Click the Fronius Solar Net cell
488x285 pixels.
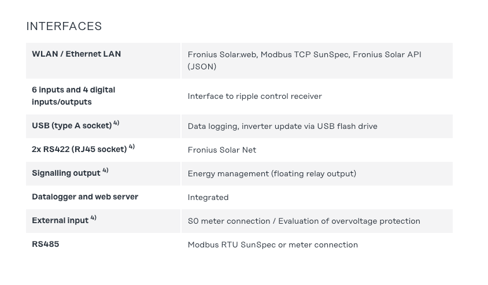(221, 150)
